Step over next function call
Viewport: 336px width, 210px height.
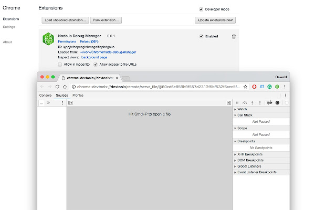click(245, 103)
